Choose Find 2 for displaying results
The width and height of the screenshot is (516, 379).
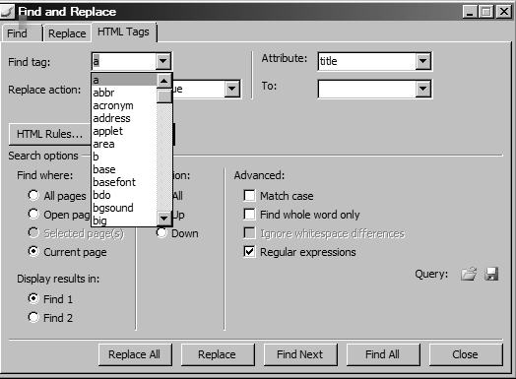click(33, 317)
